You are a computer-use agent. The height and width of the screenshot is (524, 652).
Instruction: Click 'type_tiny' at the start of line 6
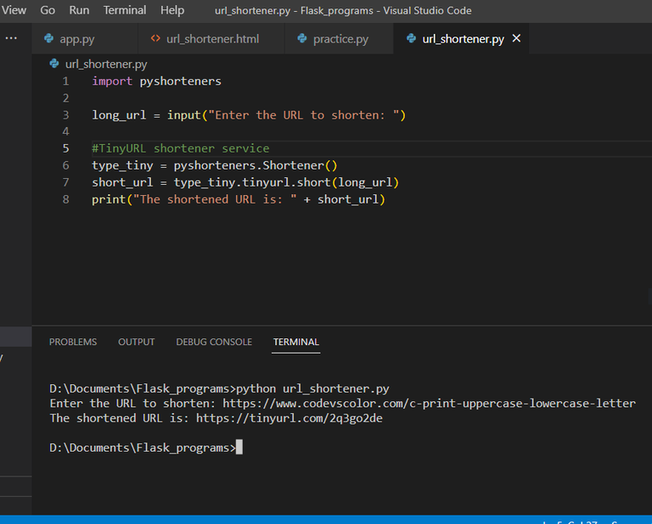pyautogui.click(x=122, y=165)
